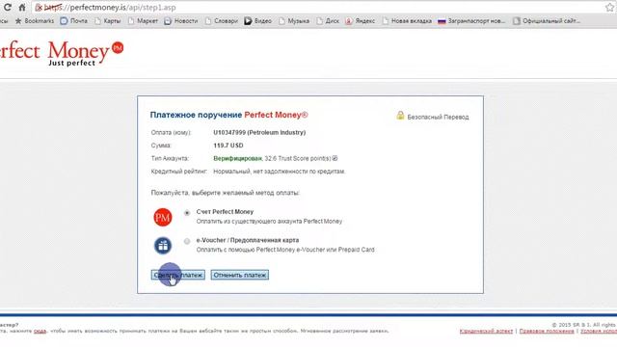Select the e-Voucher / Предоплаченная карта radio button
The width and height of the screenshot is (617, 347).
(x=187, y=241)
